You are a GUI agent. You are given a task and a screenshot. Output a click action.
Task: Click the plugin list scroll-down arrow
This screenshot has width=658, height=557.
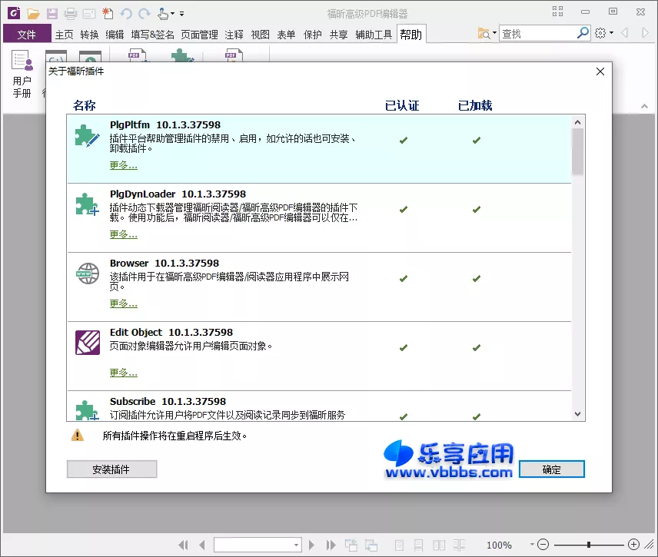tap(578, 414)
